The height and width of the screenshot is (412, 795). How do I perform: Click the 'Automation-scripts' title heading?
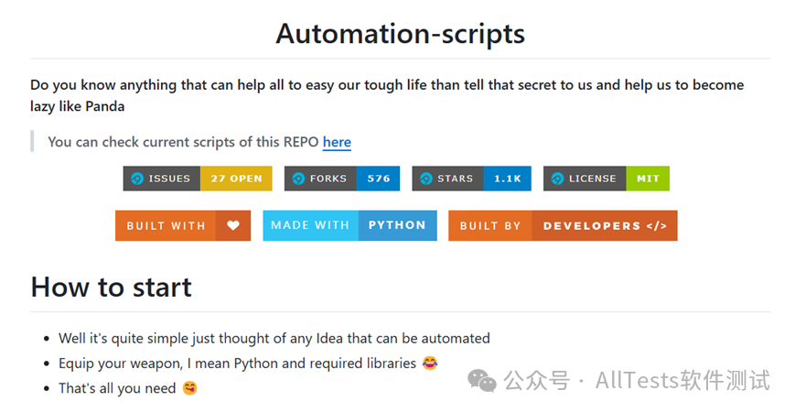(x=400, y=34)
